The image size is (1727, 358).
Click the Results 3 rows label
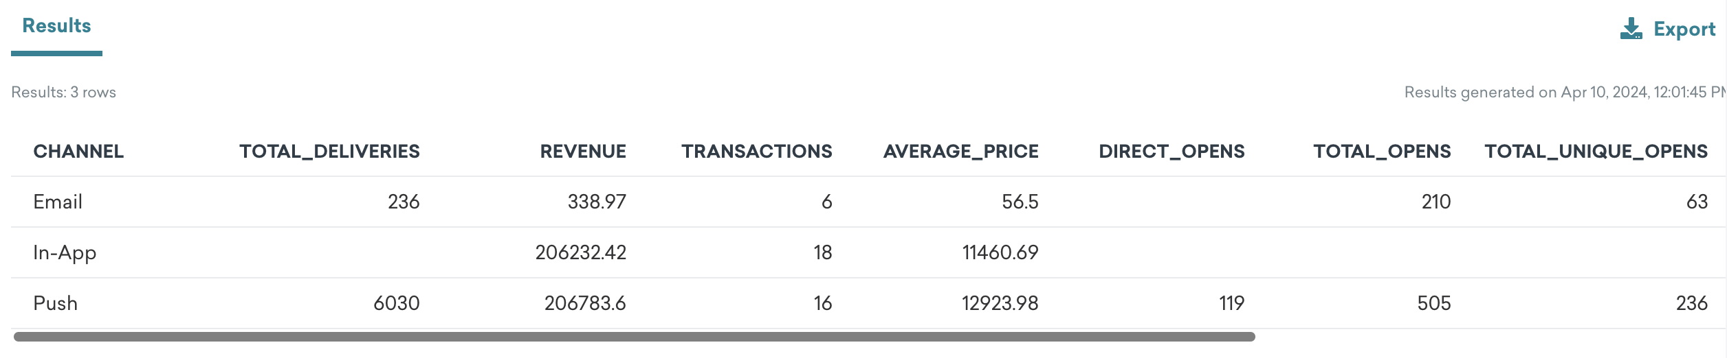point(63,93)
